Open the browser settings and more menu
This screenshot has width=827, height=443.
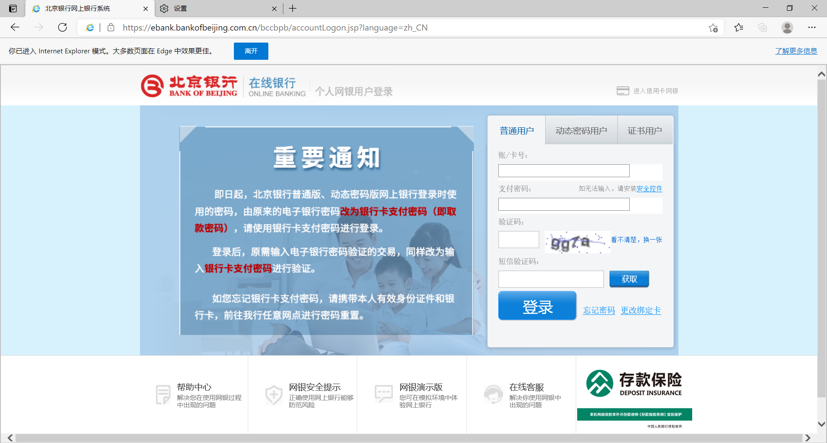(812, 28)
